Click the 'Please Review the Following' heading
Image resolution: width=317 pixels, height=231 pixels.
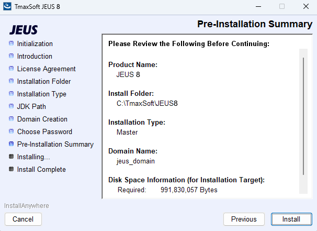[189, 43]
